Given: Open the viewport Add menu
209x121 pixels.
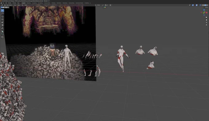Looking at the screenshot, I should coord(22,5).
